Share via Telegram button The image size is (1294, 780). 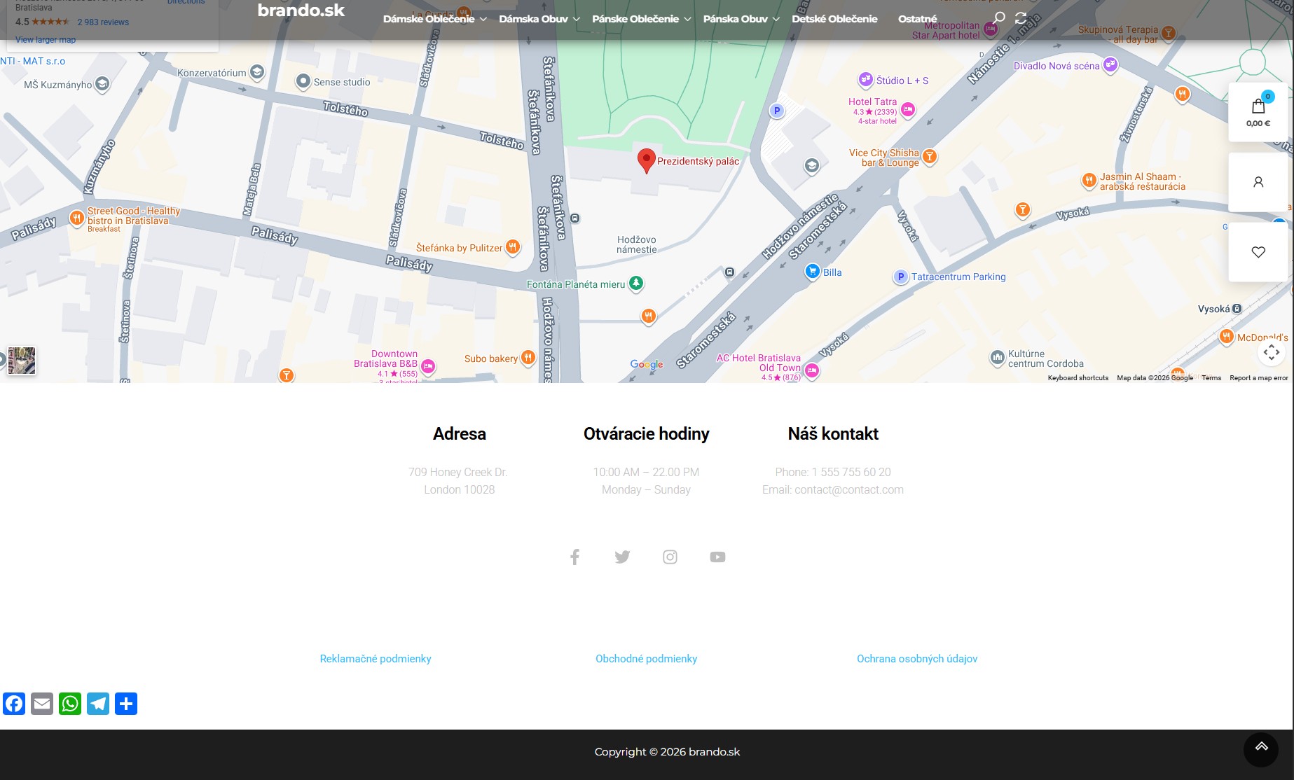click(98, 704)
